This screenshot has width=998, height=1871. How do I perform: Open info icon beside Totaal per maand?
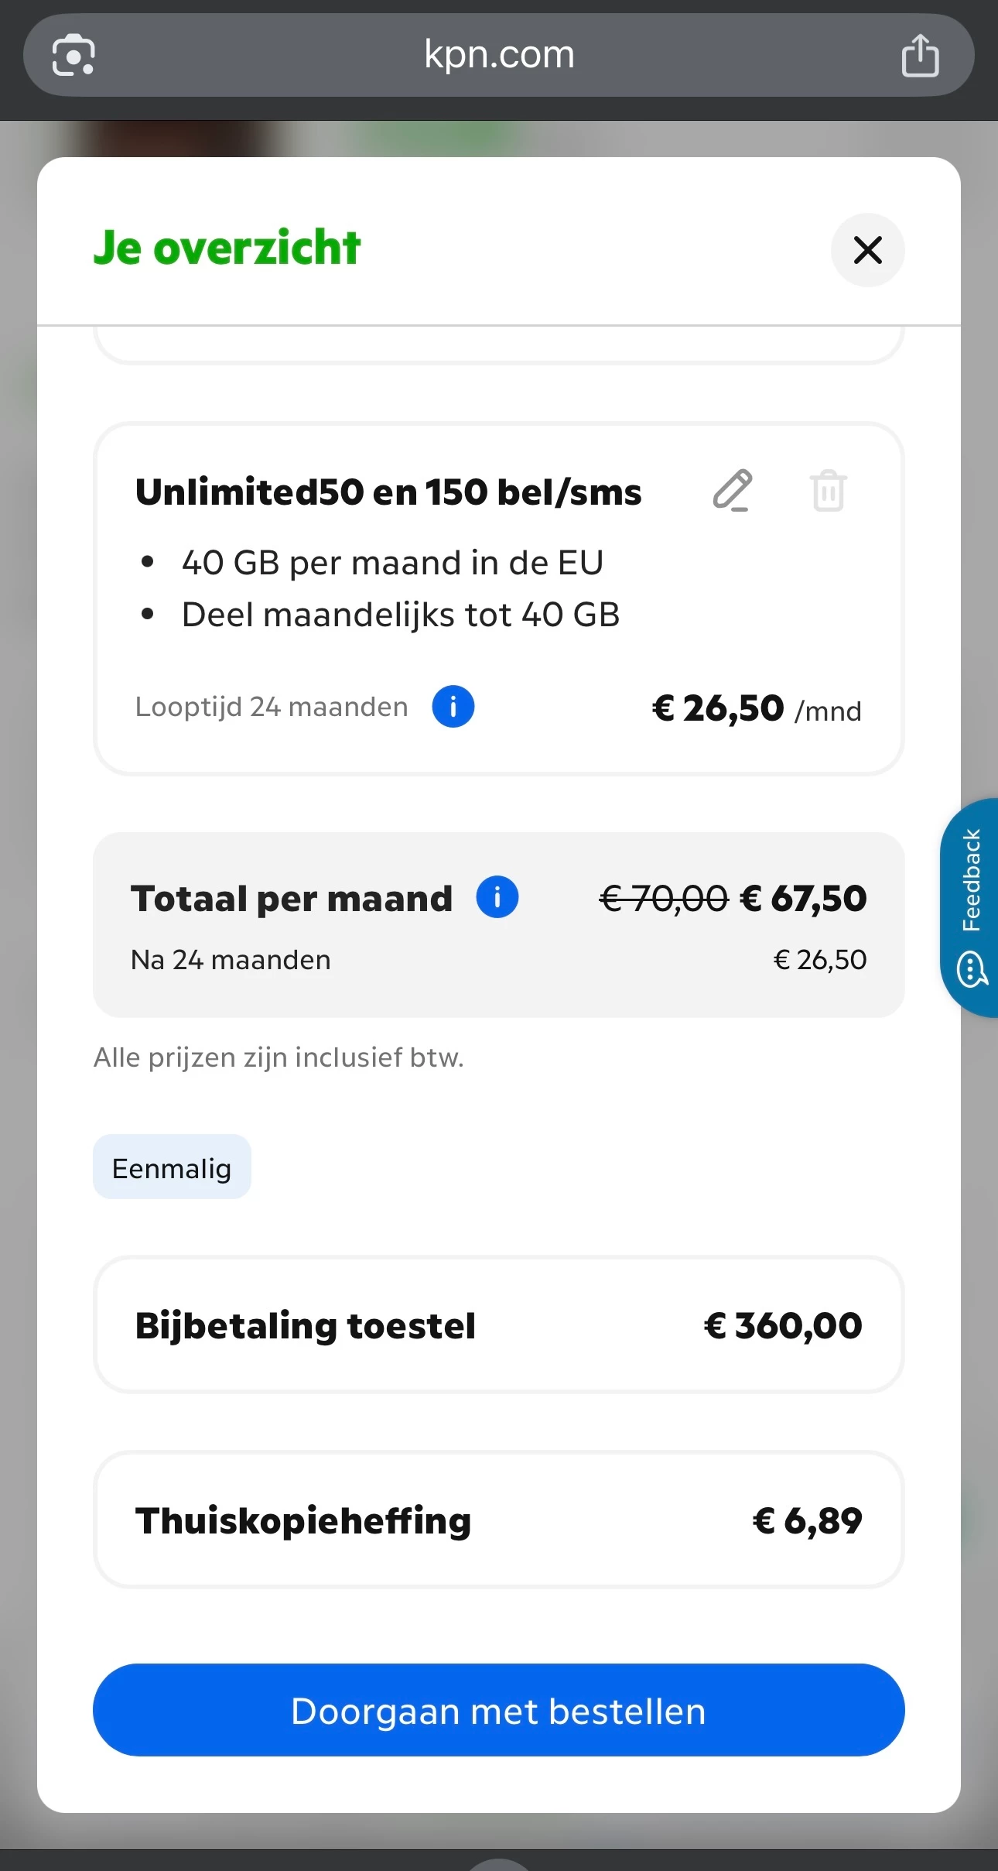(497, 898)
